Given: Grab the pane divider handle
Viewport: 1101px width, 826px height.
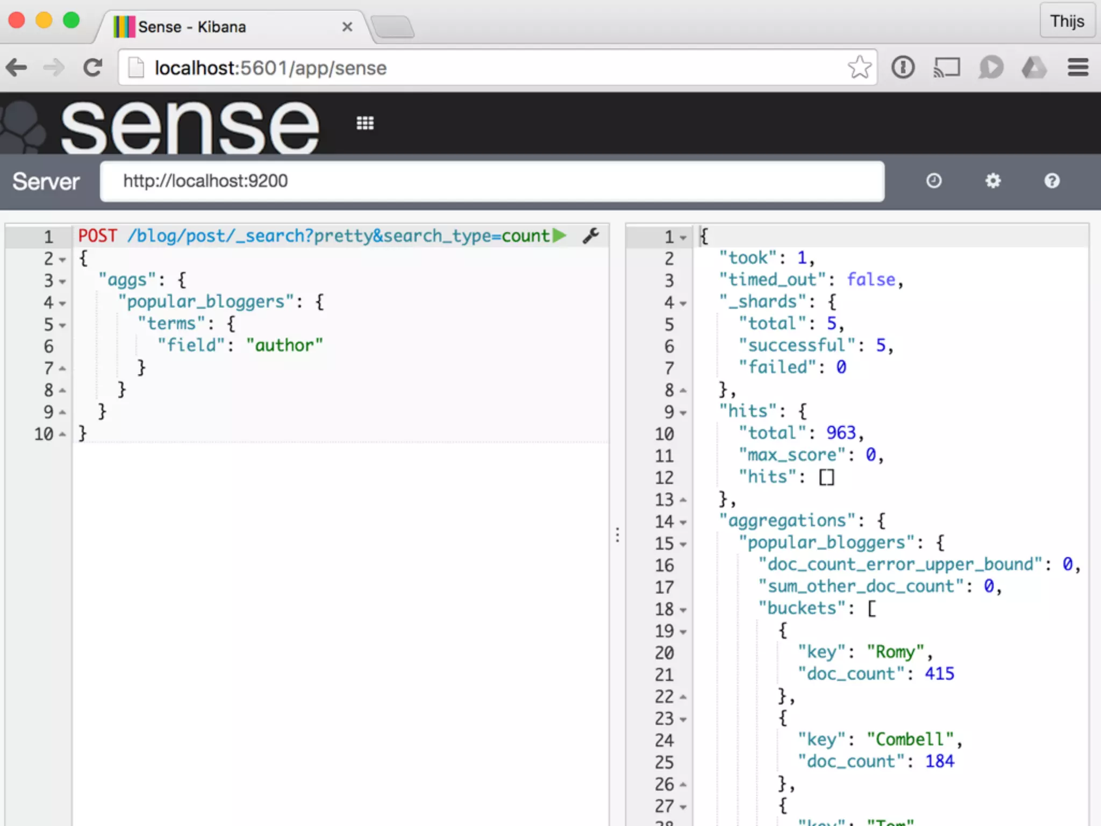Looking at the screenshot, I should 617,534.
